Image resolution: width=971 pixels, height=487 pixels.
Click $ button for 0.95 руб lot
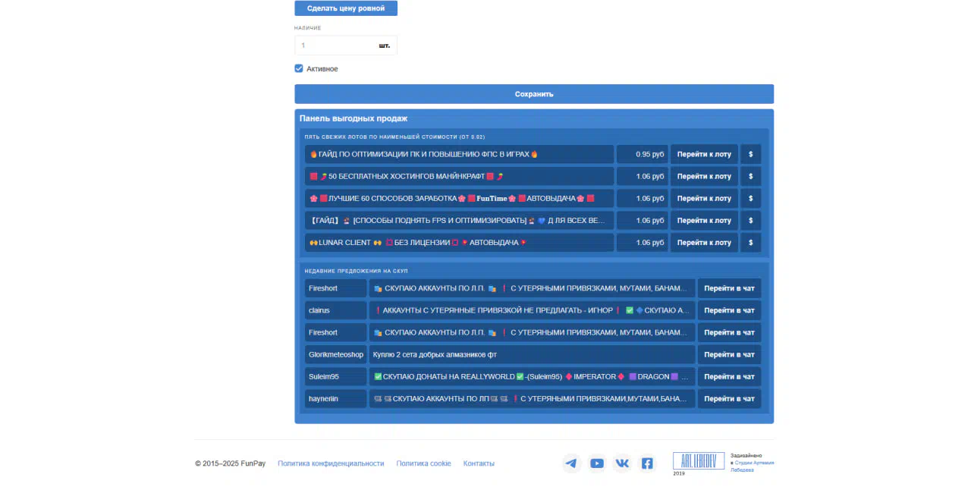[x=750, y=154]
